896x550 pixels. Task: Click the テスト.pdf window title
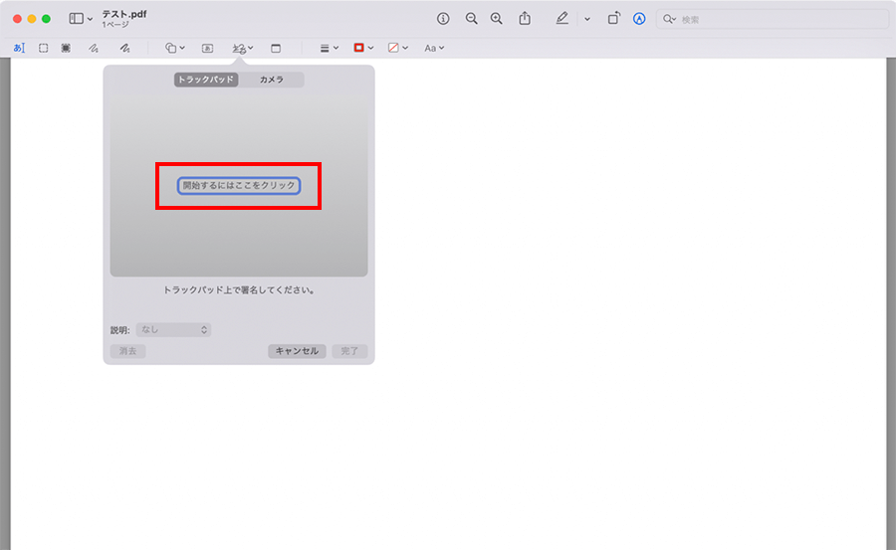point(124,14)
